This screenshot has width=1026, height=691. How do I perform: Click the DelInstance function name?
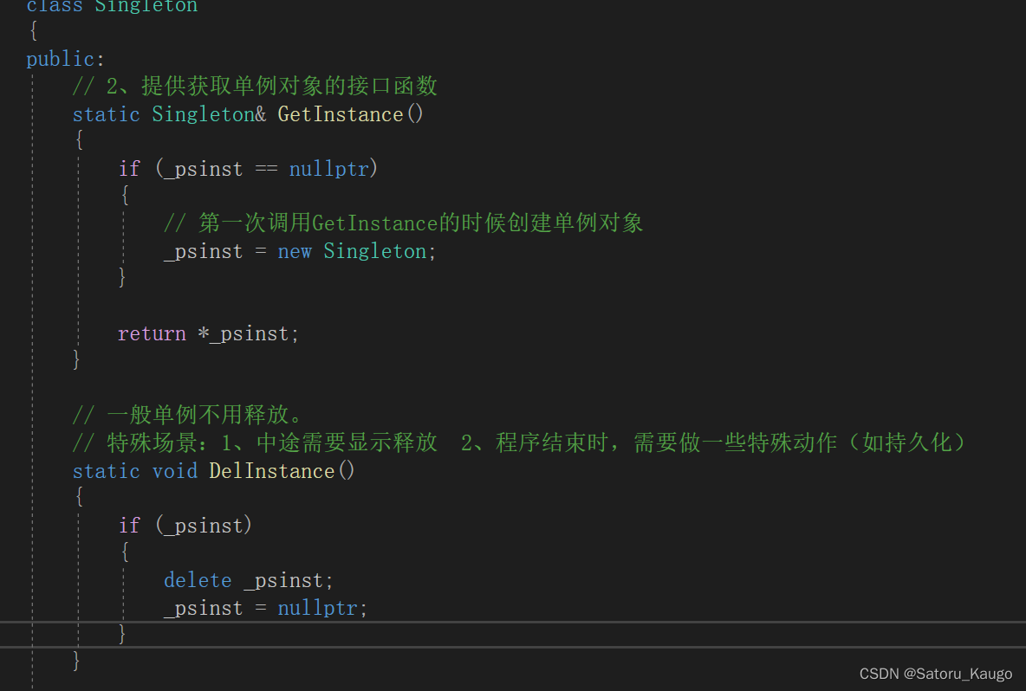(271, 471)
